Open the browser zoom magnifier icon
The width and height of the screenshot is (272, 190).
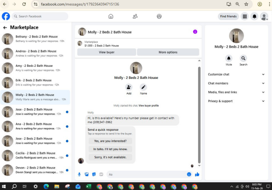237,4
